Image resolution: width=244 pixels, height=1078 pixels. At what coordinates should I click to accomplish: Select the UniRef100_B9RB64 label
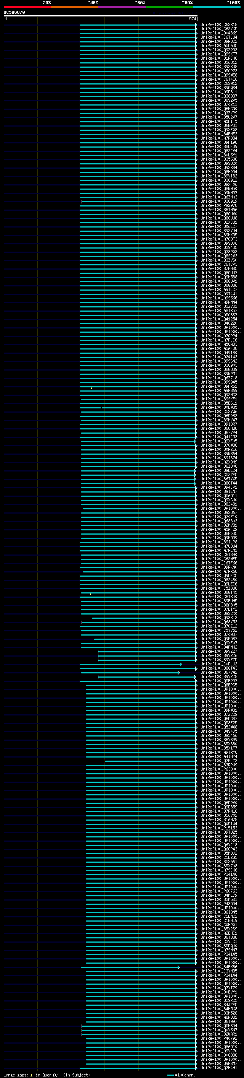pos(219,454)
